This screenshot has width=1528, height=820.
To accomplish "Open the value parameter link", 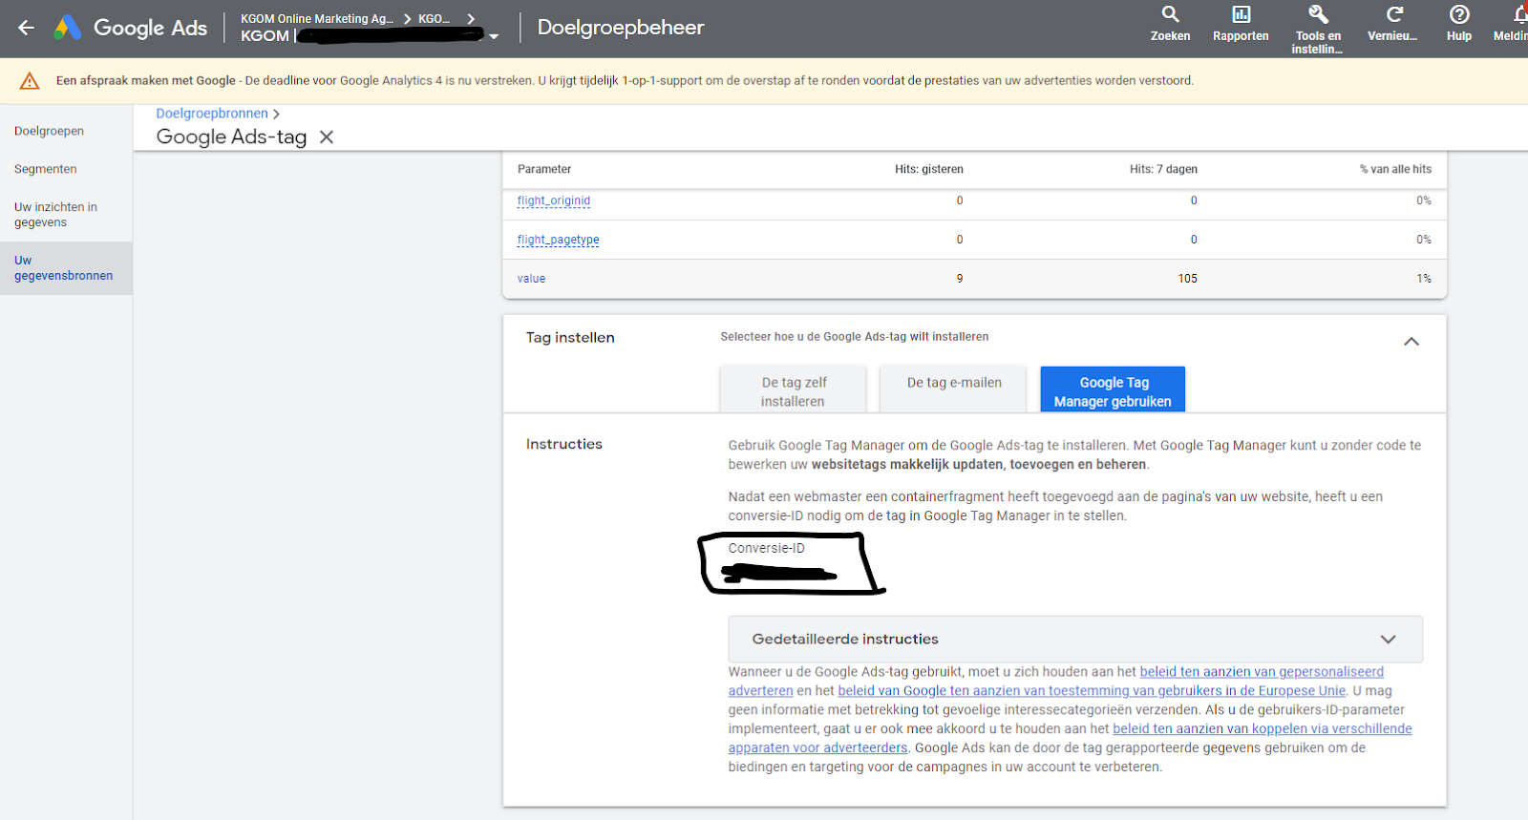I will point(532,279).
